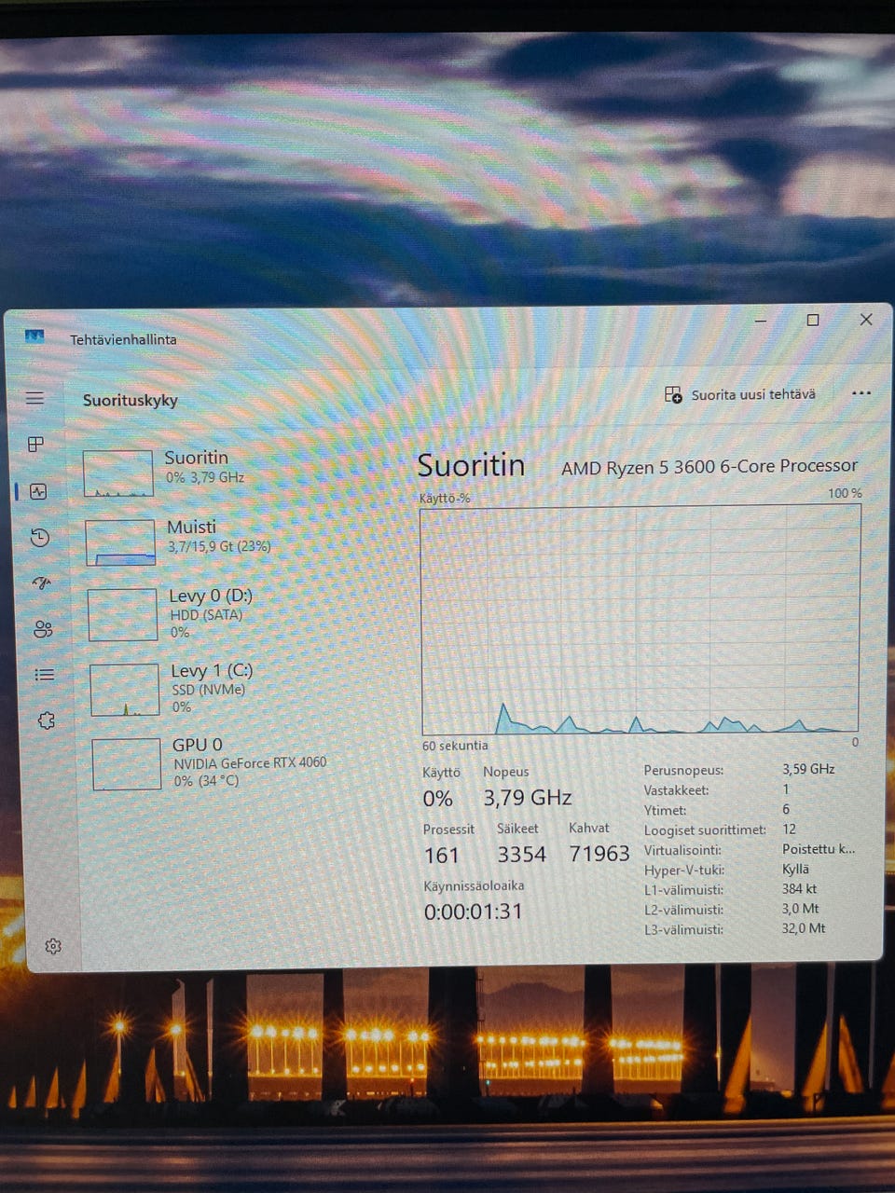Click the L2-välimuisti value 3,0 Mt
The height and width of the screenshot is (1193, 895).
tap(800, 908)
